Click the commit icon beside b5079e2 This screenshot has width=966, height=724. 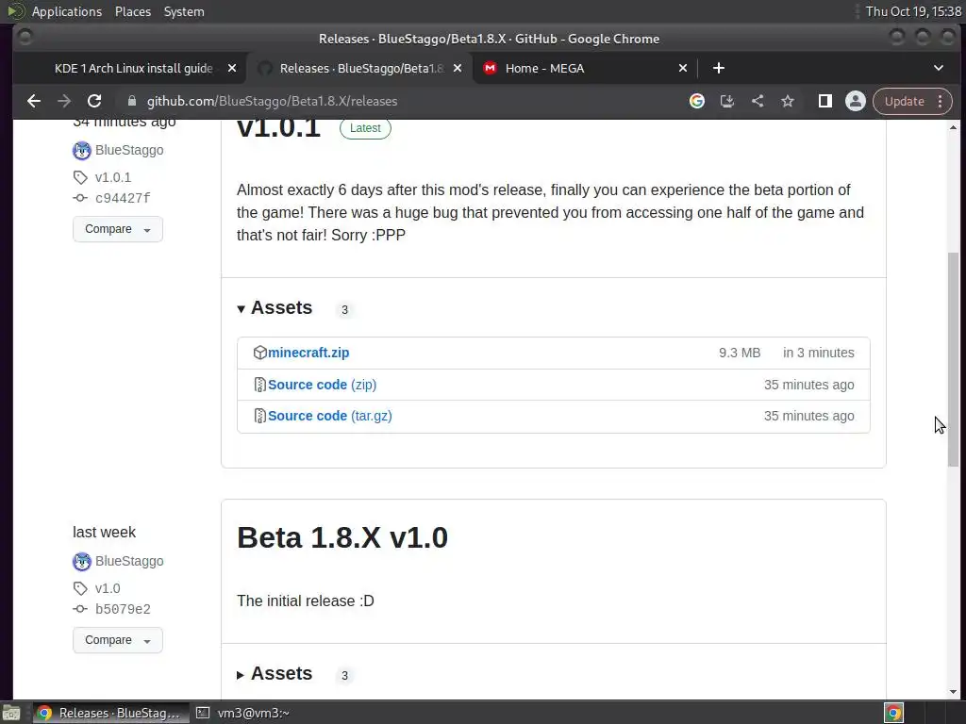[x=80, y=610]
